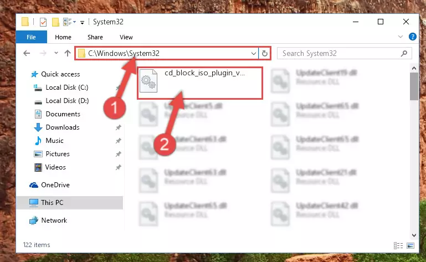Select the cd_block_iso_plugin_v... file name
The width and height of the screenshot is (426, 262).
204,73
